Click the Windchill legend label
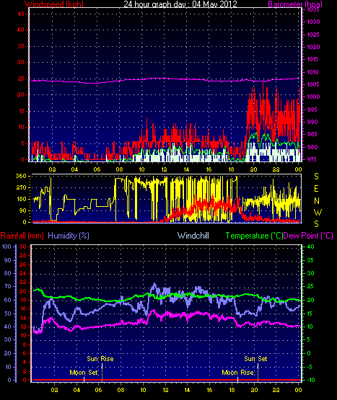The width and height of the screenshot is (337, 400). coord(193,236)
